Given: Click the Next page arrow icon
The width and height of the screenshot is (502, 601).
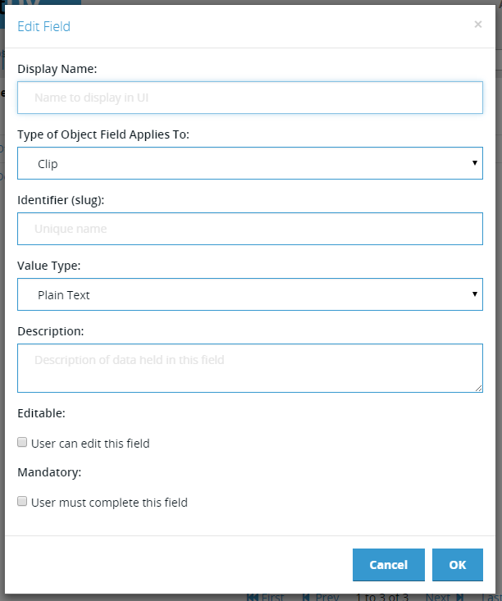Looking at the screenshot, I should pos(460,597).
